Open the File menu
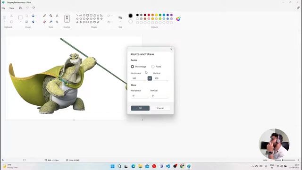 [x=3, y=8]
